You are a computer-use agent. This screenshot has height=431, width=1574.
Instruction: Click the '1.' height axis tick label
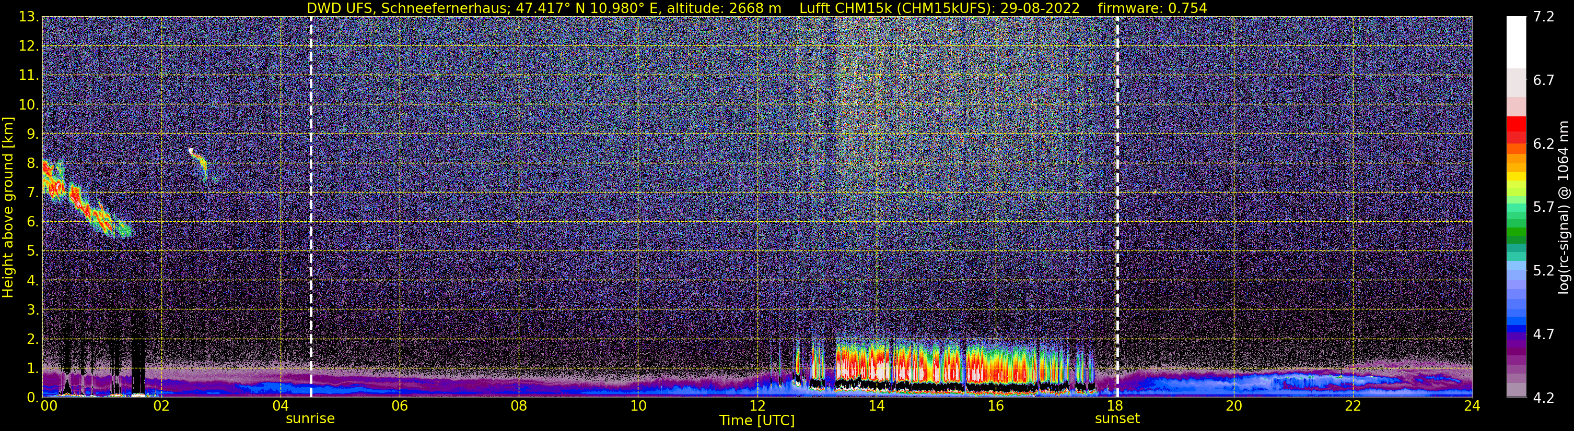pyautogui.click(x=32, y=368)
